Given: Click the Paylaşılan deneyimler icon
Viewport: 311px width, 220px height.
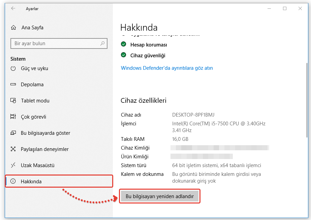Looking at the screenshot, I should pos(13,149).
